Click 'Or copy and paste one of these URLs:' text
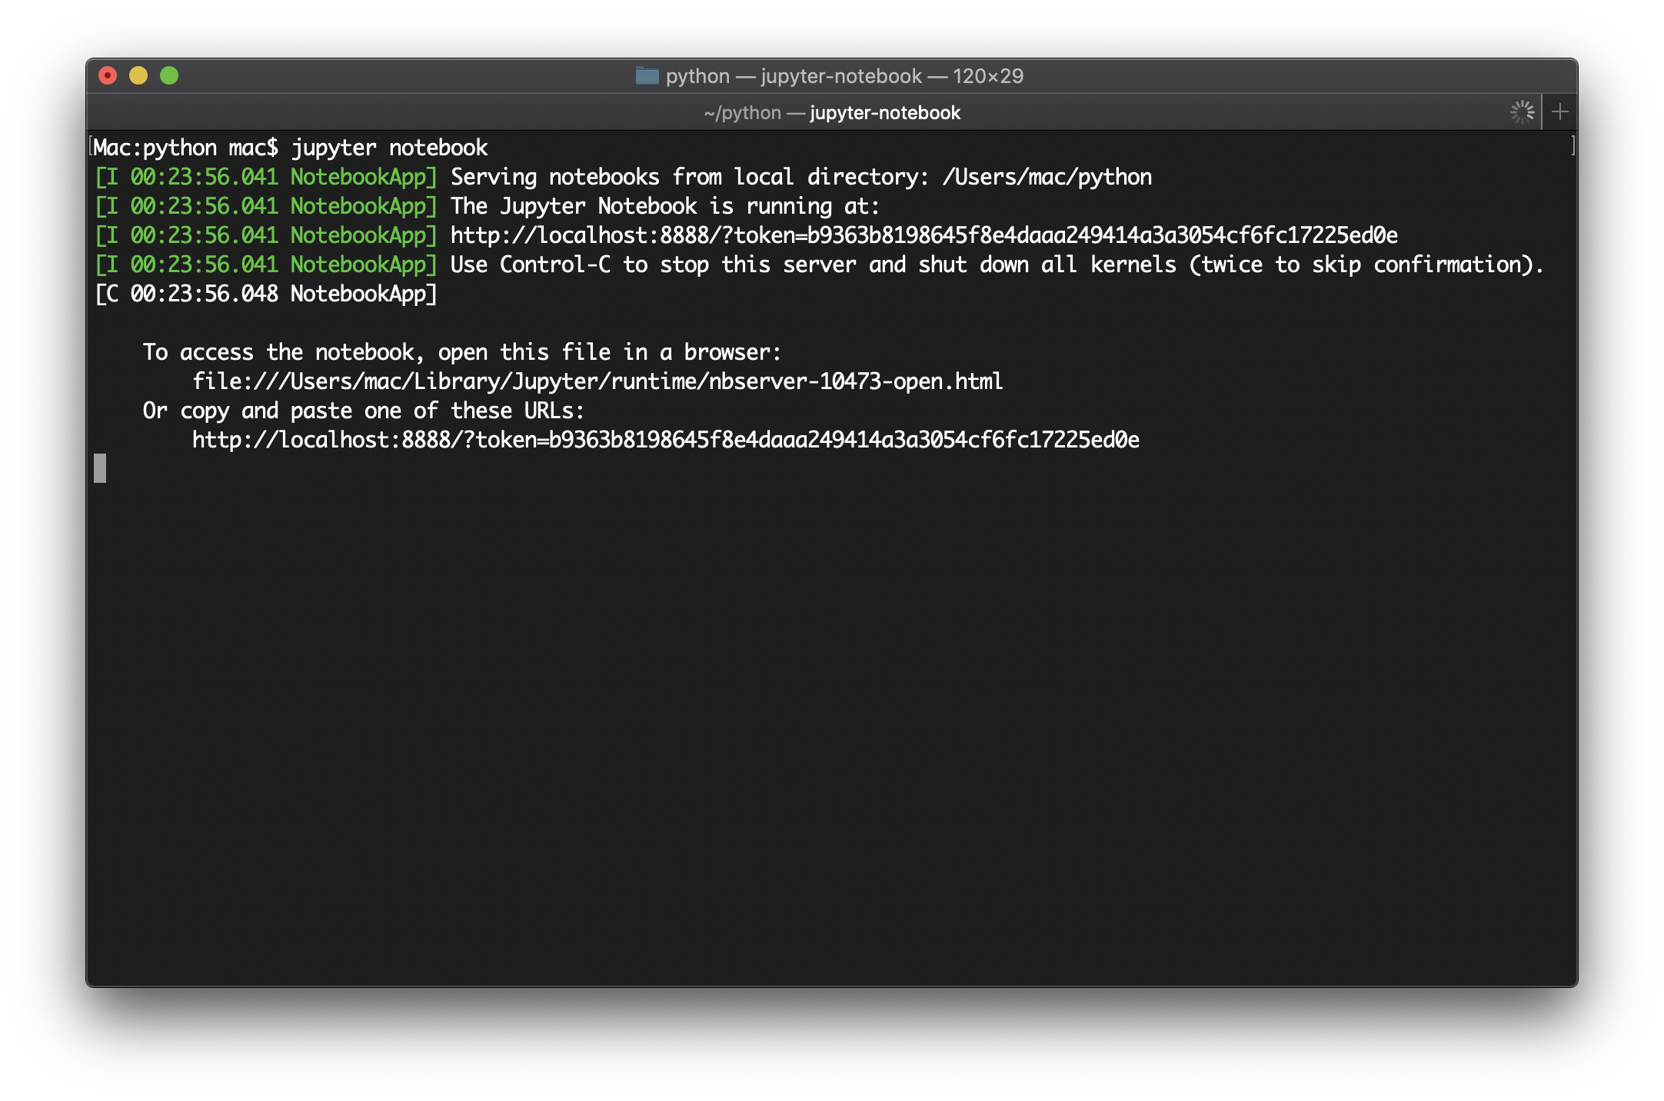Viewport: 1664px width, 1101px height. 364,411
